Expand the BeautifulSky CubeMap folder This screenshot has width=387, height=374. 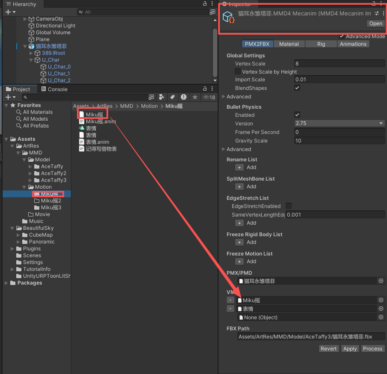[18, 235]
